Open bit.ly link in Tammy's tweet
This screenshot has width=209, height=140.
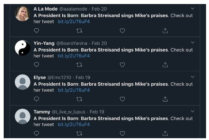[x=74, y=124]
